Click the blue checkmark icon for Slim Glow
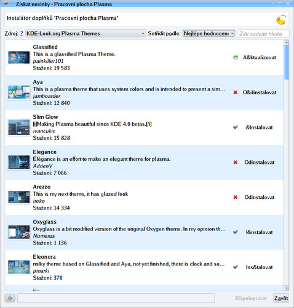This screenshot has width=294, height=308. coord(236,128)
